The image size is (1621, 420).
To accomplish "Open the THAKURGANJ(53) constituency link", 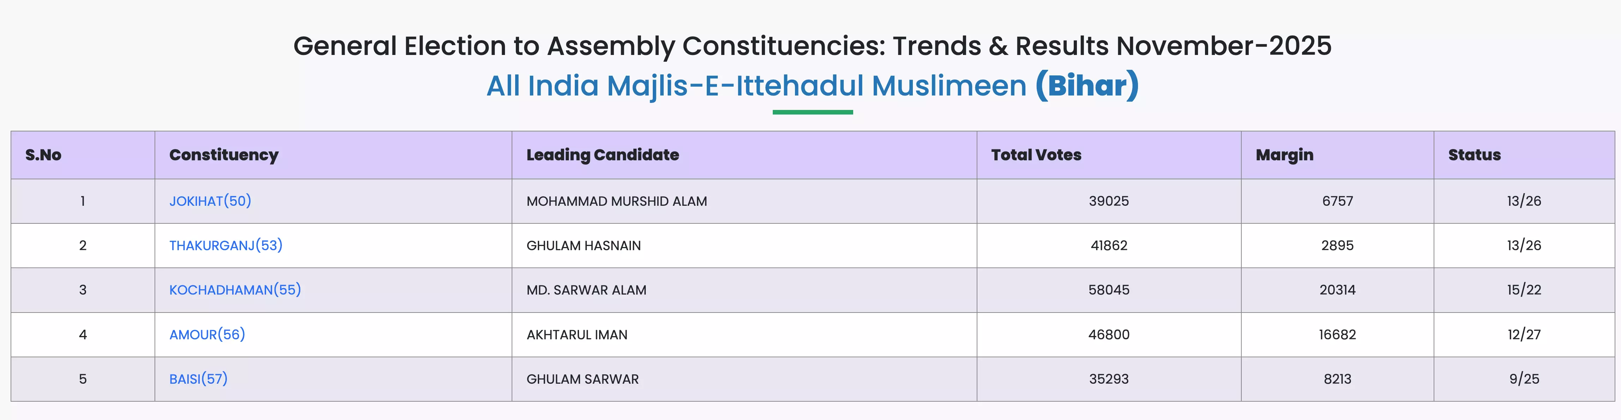I will tap(225, 245).
